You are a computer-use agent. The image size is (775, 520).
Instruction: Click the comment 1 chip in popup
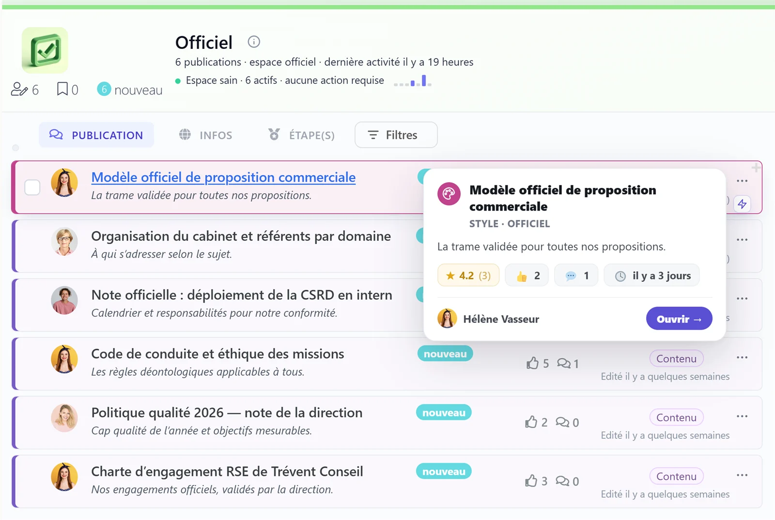coord(576,275)
